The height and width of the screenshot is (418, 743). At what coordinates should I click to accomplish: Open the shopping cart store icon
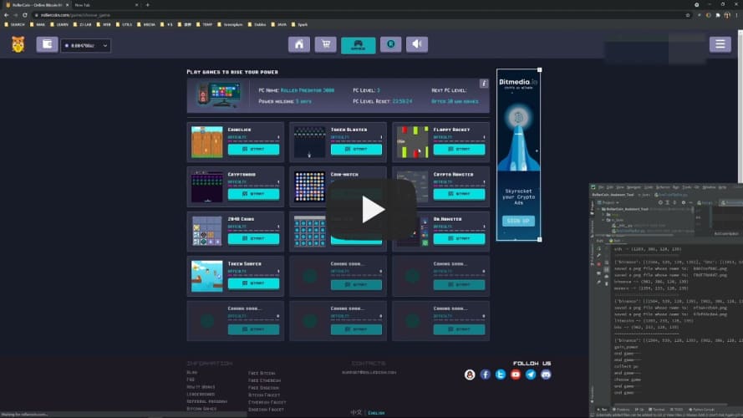click(x=326, y=44)
